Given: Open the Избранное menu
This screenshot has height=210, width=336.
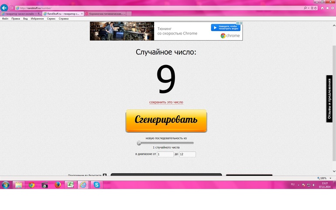Looking at the screenshot, I should coord(37,19).
